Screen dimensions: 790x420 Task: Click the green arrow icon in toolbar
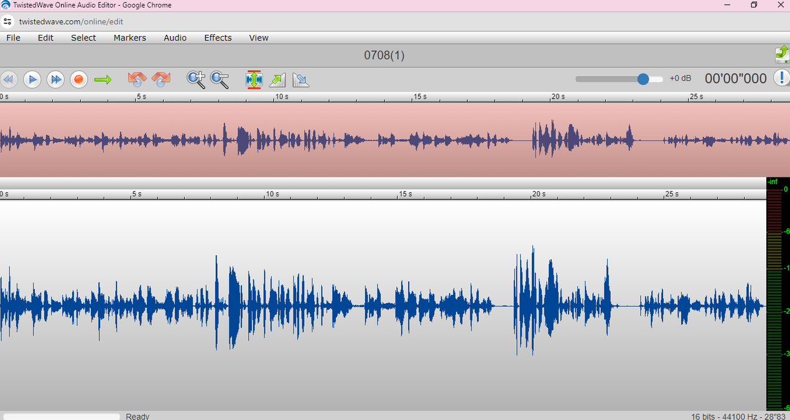click(103, 80)
